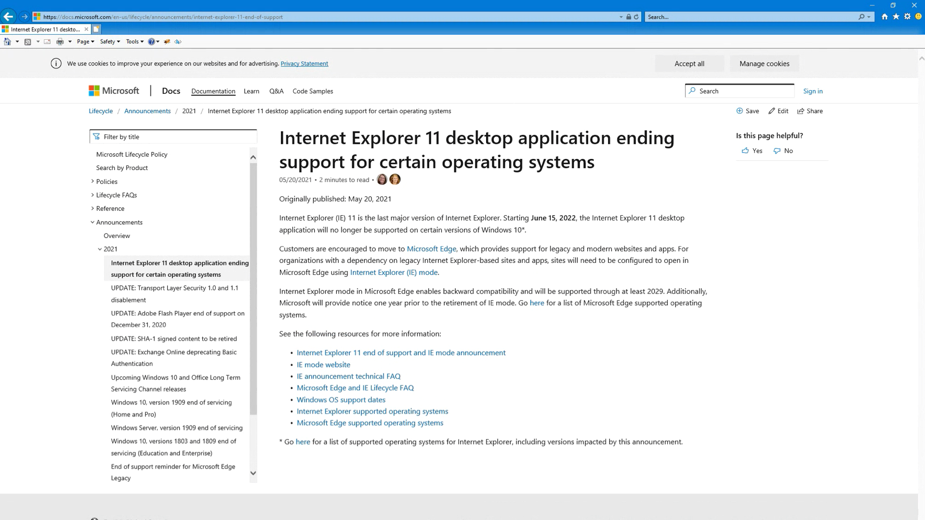
Task: Click the RSS feeds icon
Action: (27, 42)
